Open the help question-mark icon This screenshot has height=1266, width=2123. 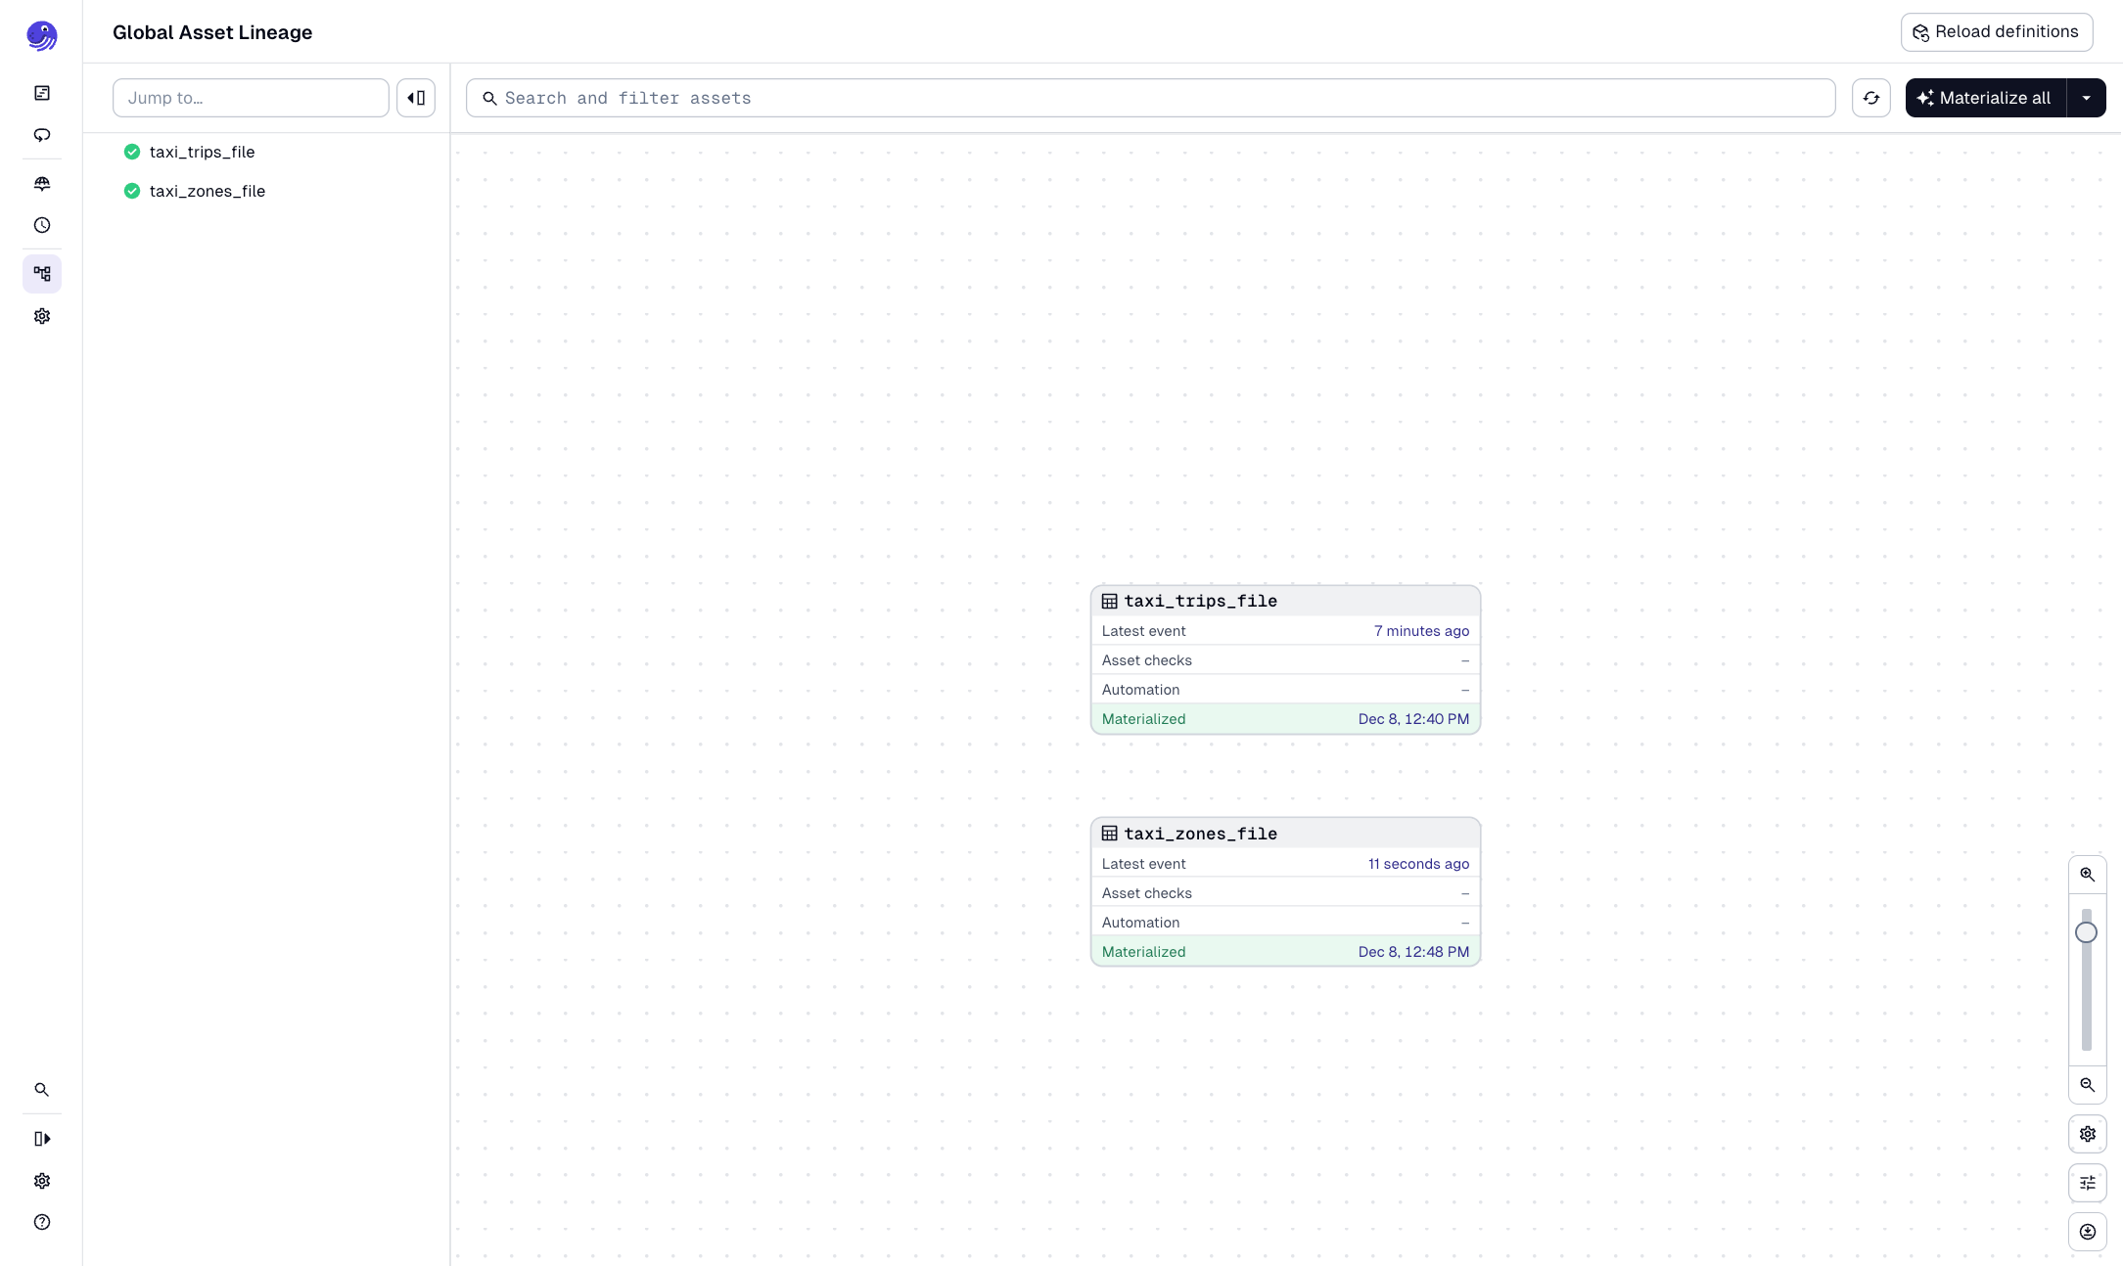point(41,1222)
